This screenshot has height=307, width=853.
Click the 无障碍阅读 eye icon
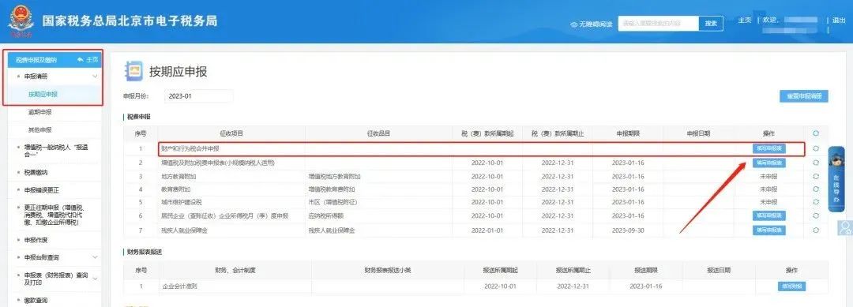tap(573, 24)
